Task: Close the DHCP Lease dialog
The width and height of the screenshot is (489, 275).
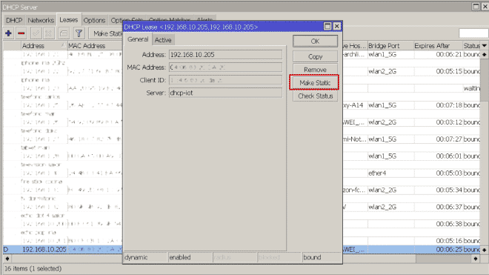Action: [337, 26]
